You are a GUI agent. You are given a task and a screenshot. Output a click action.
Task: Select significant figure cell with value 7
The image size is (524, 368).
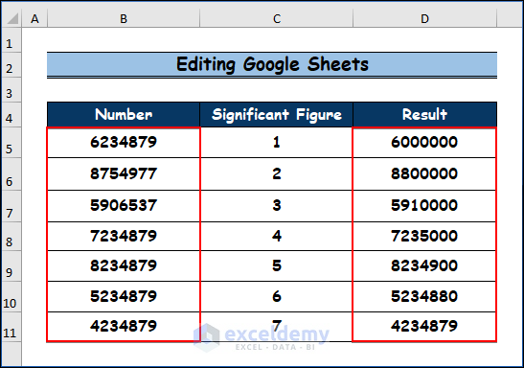[277, 327]
